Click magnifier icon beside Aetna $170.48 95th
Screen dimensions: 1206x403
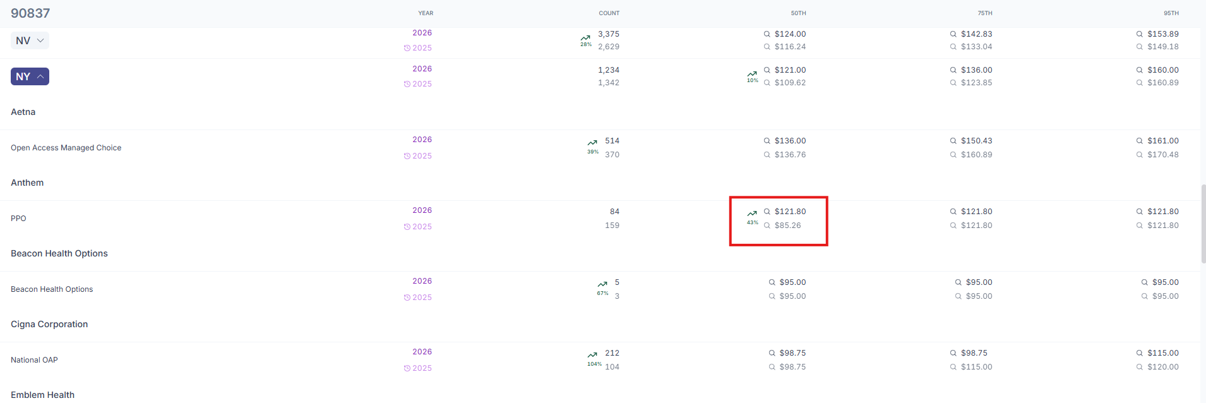(x=1139, y=155)
